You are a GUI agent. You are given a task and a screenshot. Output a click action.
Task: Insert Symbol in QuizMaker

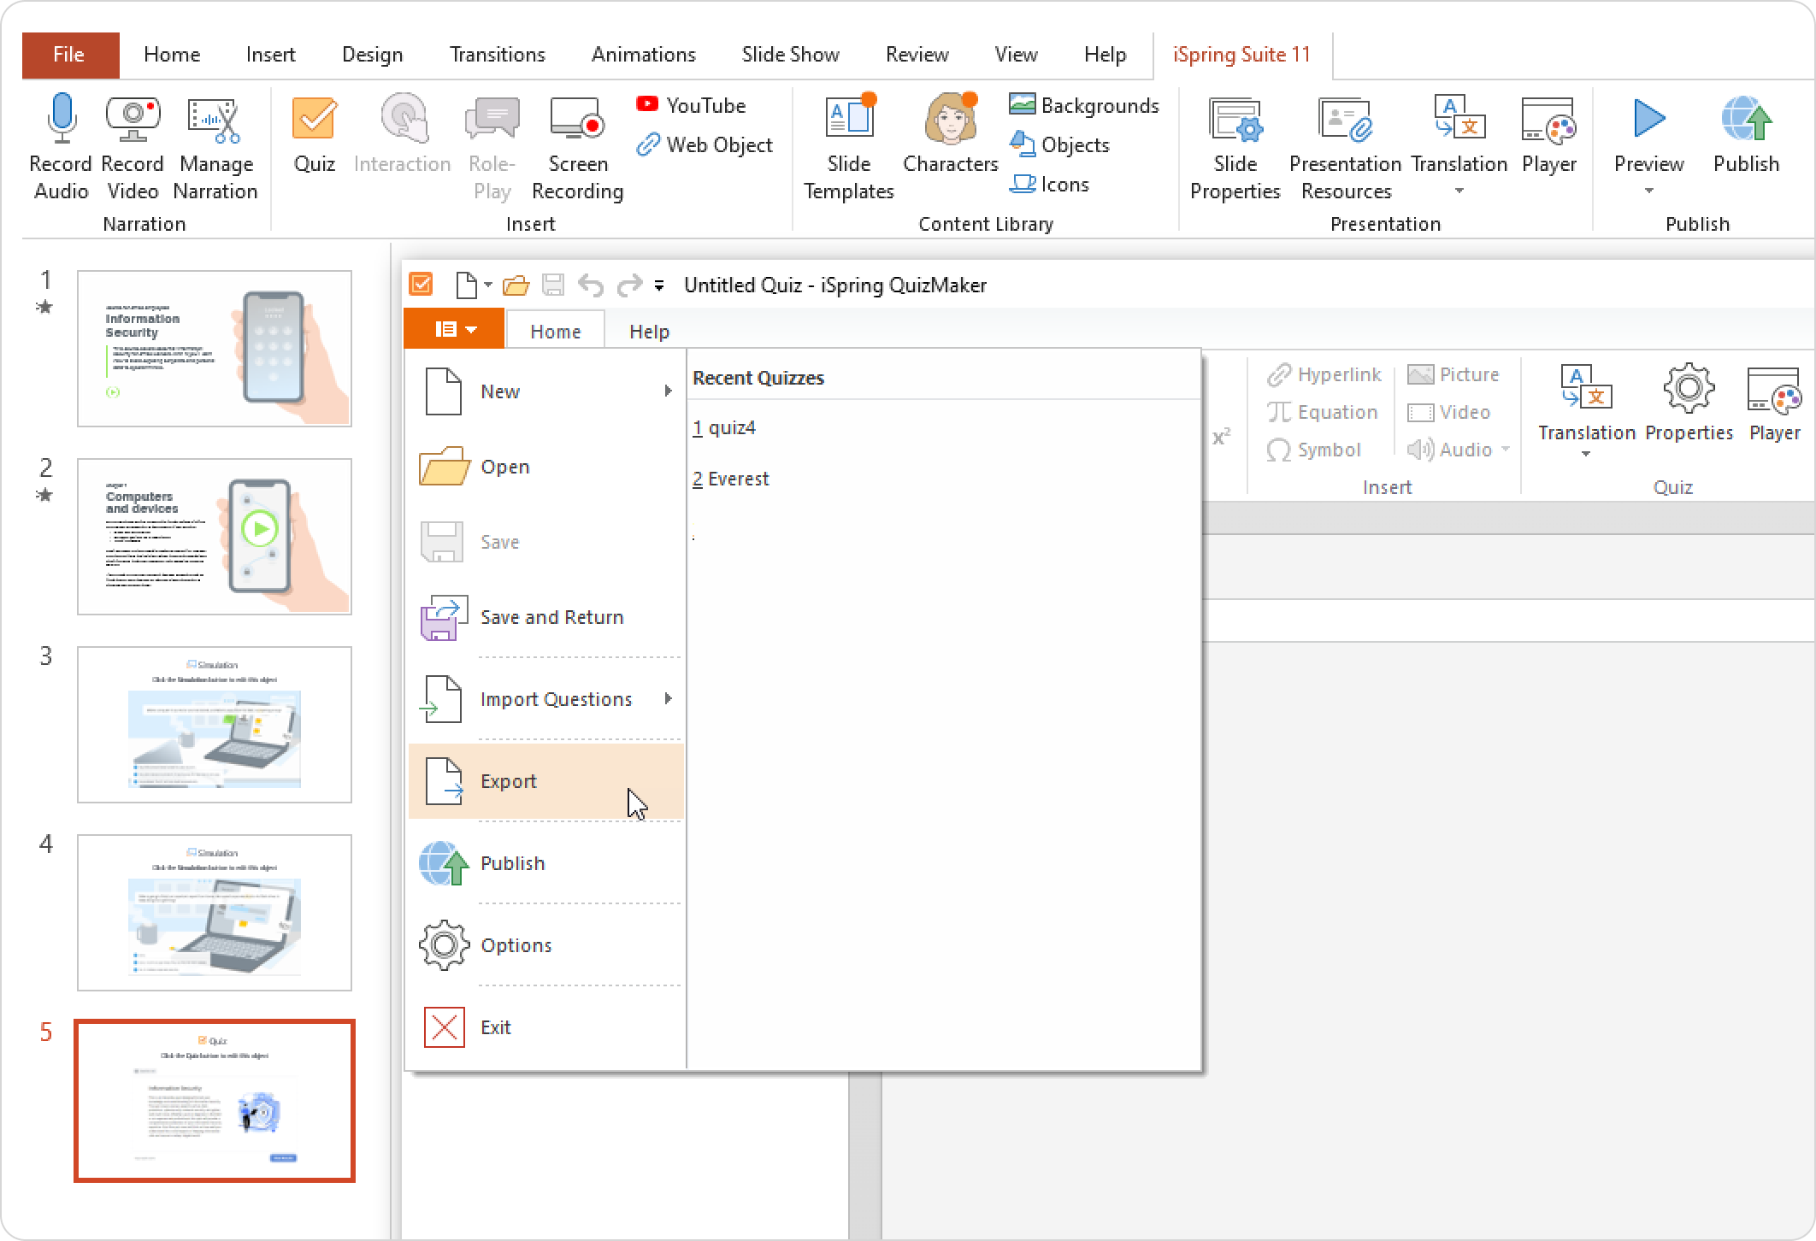pos(1313,450)
